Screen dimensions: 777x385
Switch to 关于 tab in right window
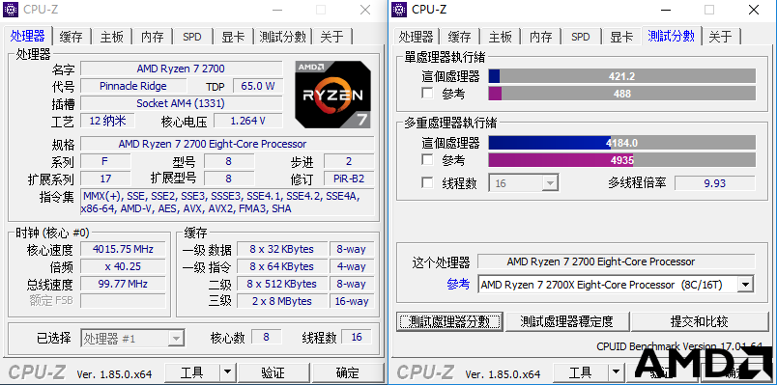[721, 37]
